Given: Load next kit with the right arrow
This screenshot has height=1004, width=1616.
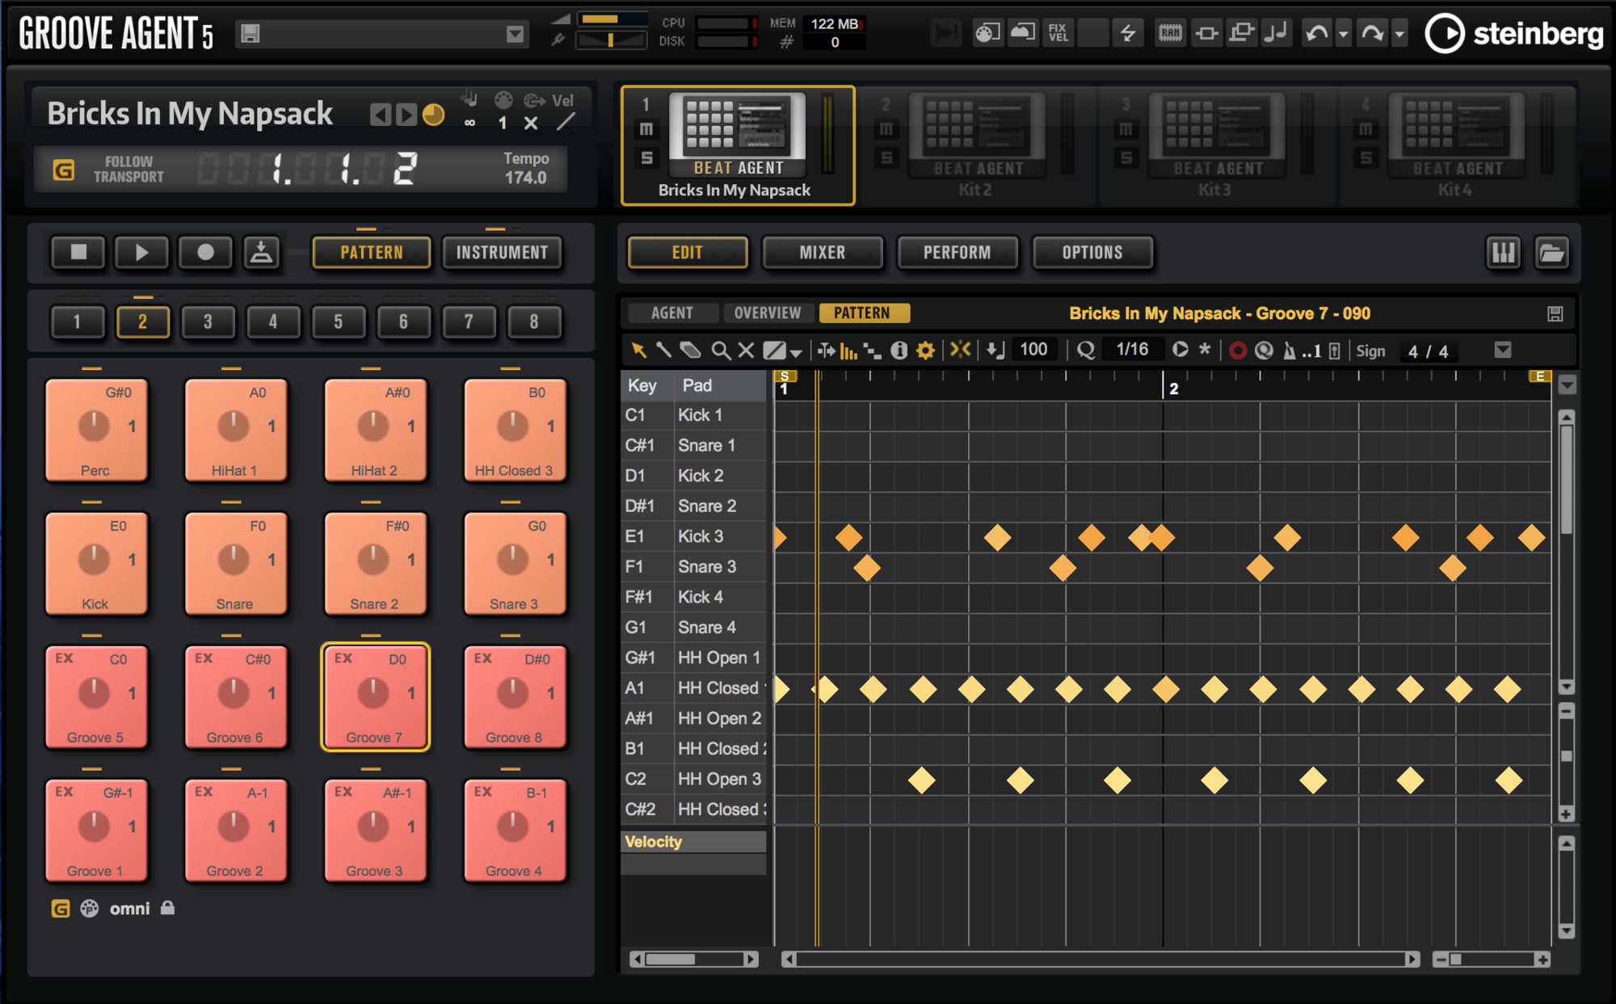Looking at the screenshot, I should (406, 115).
